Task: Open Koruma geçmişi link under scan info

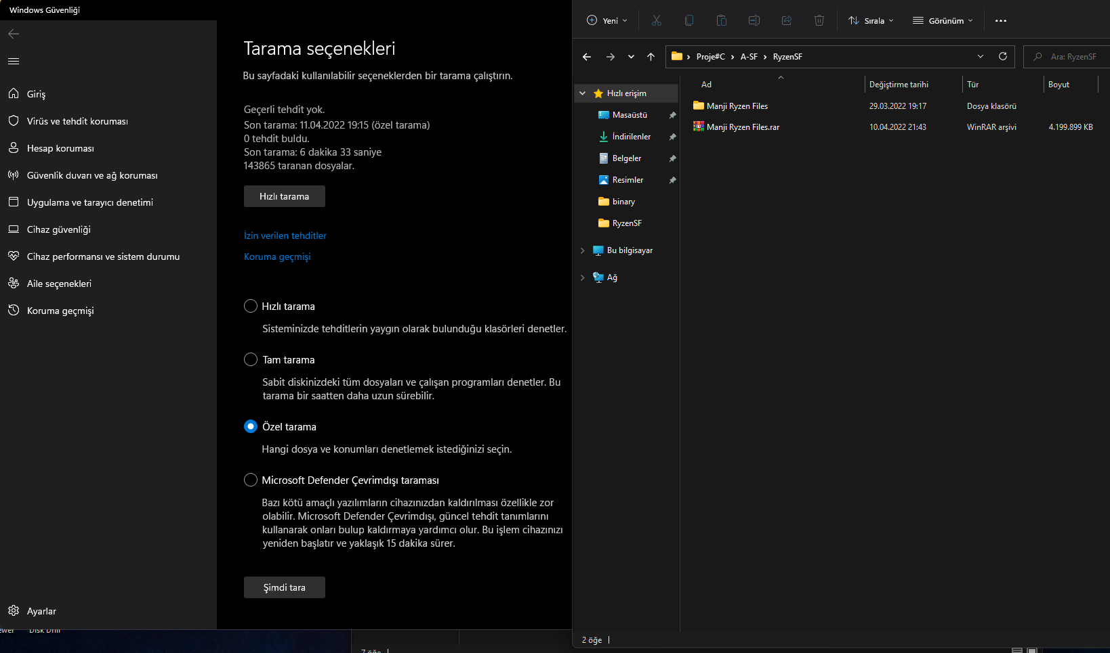Action: 277,256
